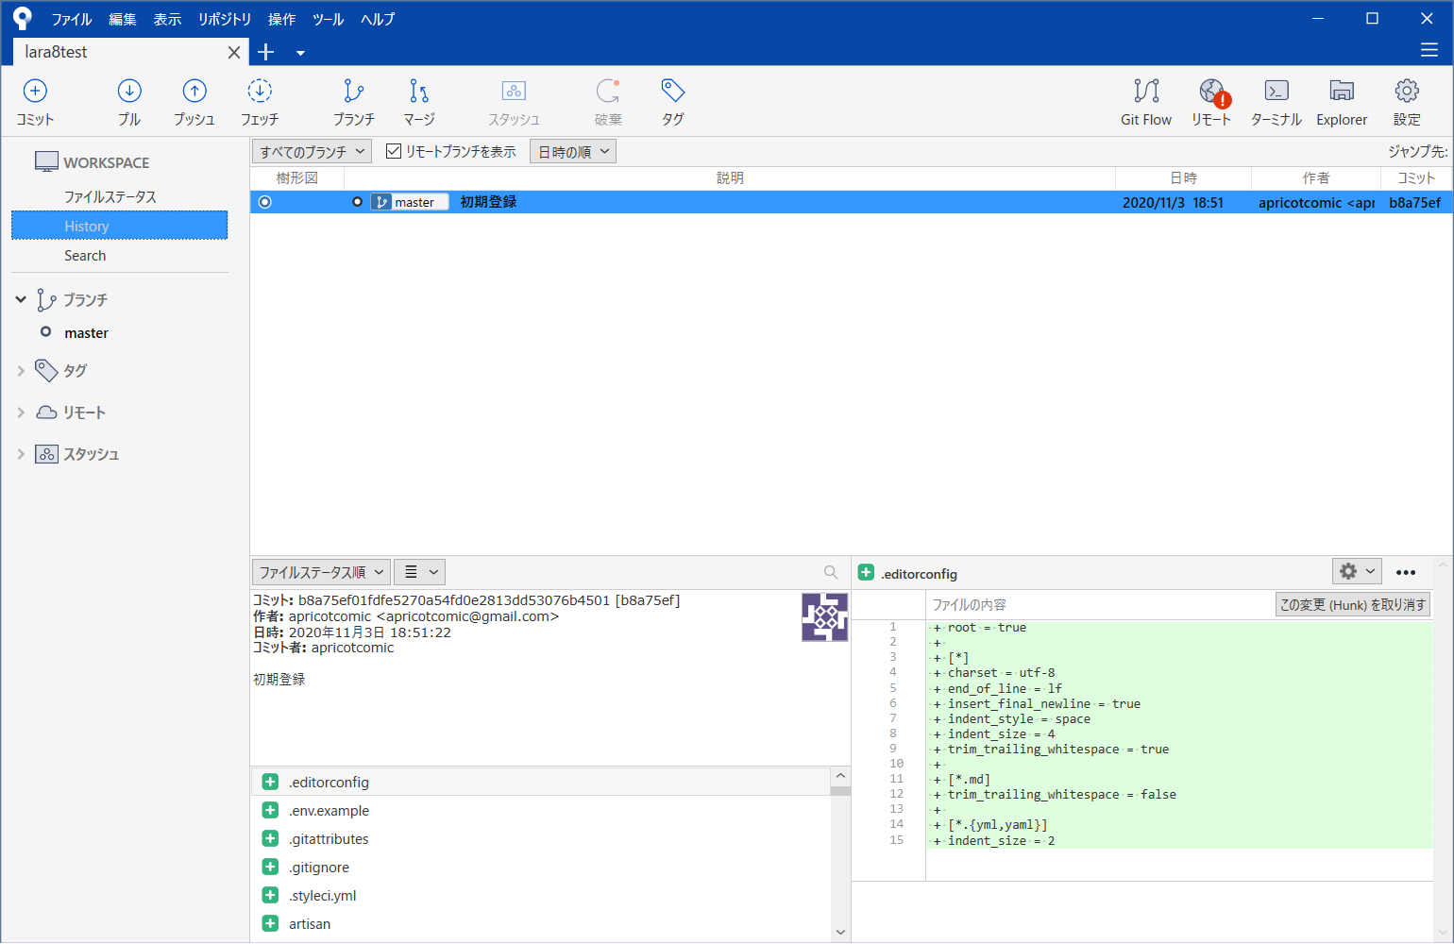This screenshot has width=1454, height=944.
Task: Open the Edit (編集) menu
Action: coord(123,19)
